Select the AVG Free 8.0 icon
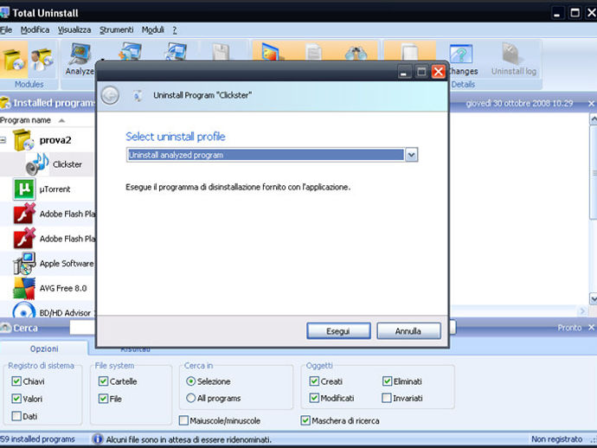The image size is (597, 448). pos(24,288)
